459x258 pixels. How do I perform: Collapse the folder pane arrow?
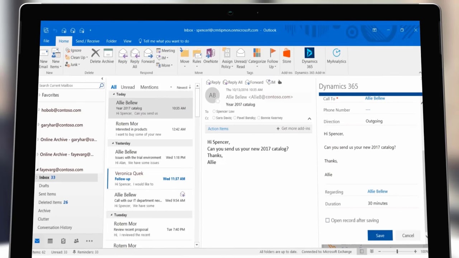click(102, 79)
